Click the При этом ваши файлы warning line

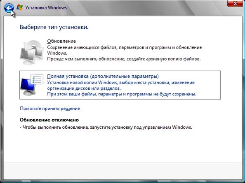122,94
